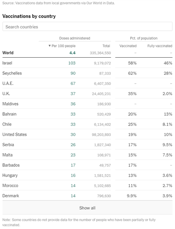This screenshot has width=175, height=229.
Task: Click the Search countries input field
Action: (87, 27)
